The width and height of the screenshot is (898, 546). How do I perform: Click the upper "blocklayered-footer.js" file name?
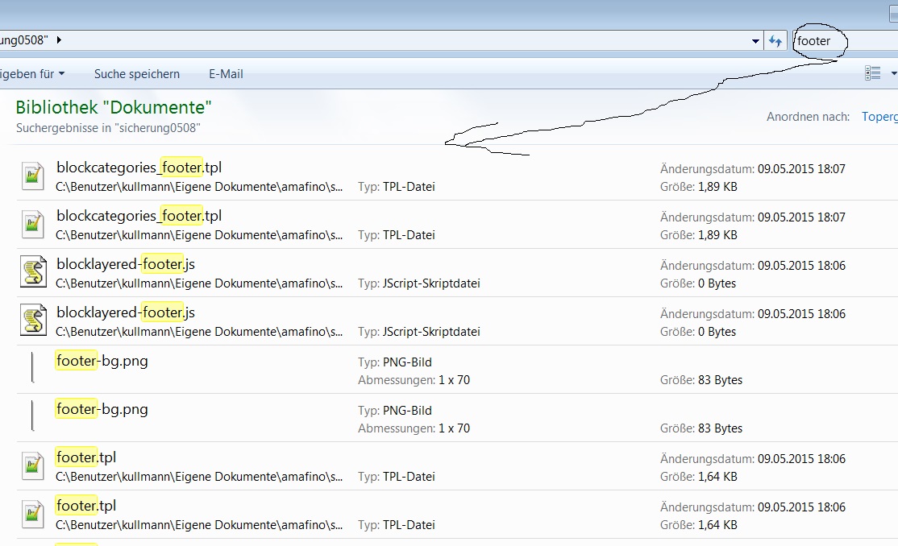pos(126,264)
